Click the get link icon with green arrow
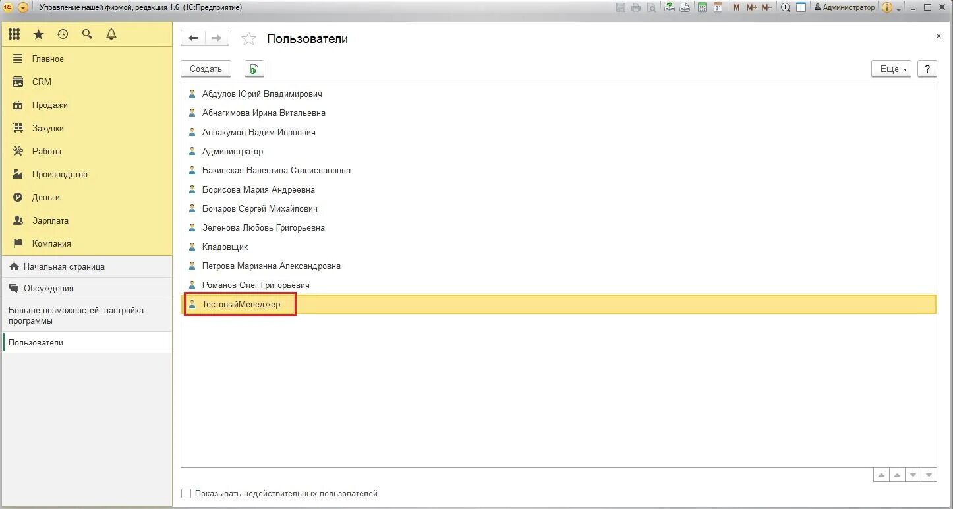Image resolution: width=953 pixels, height=509 pixels. click(x=670, y=7)
